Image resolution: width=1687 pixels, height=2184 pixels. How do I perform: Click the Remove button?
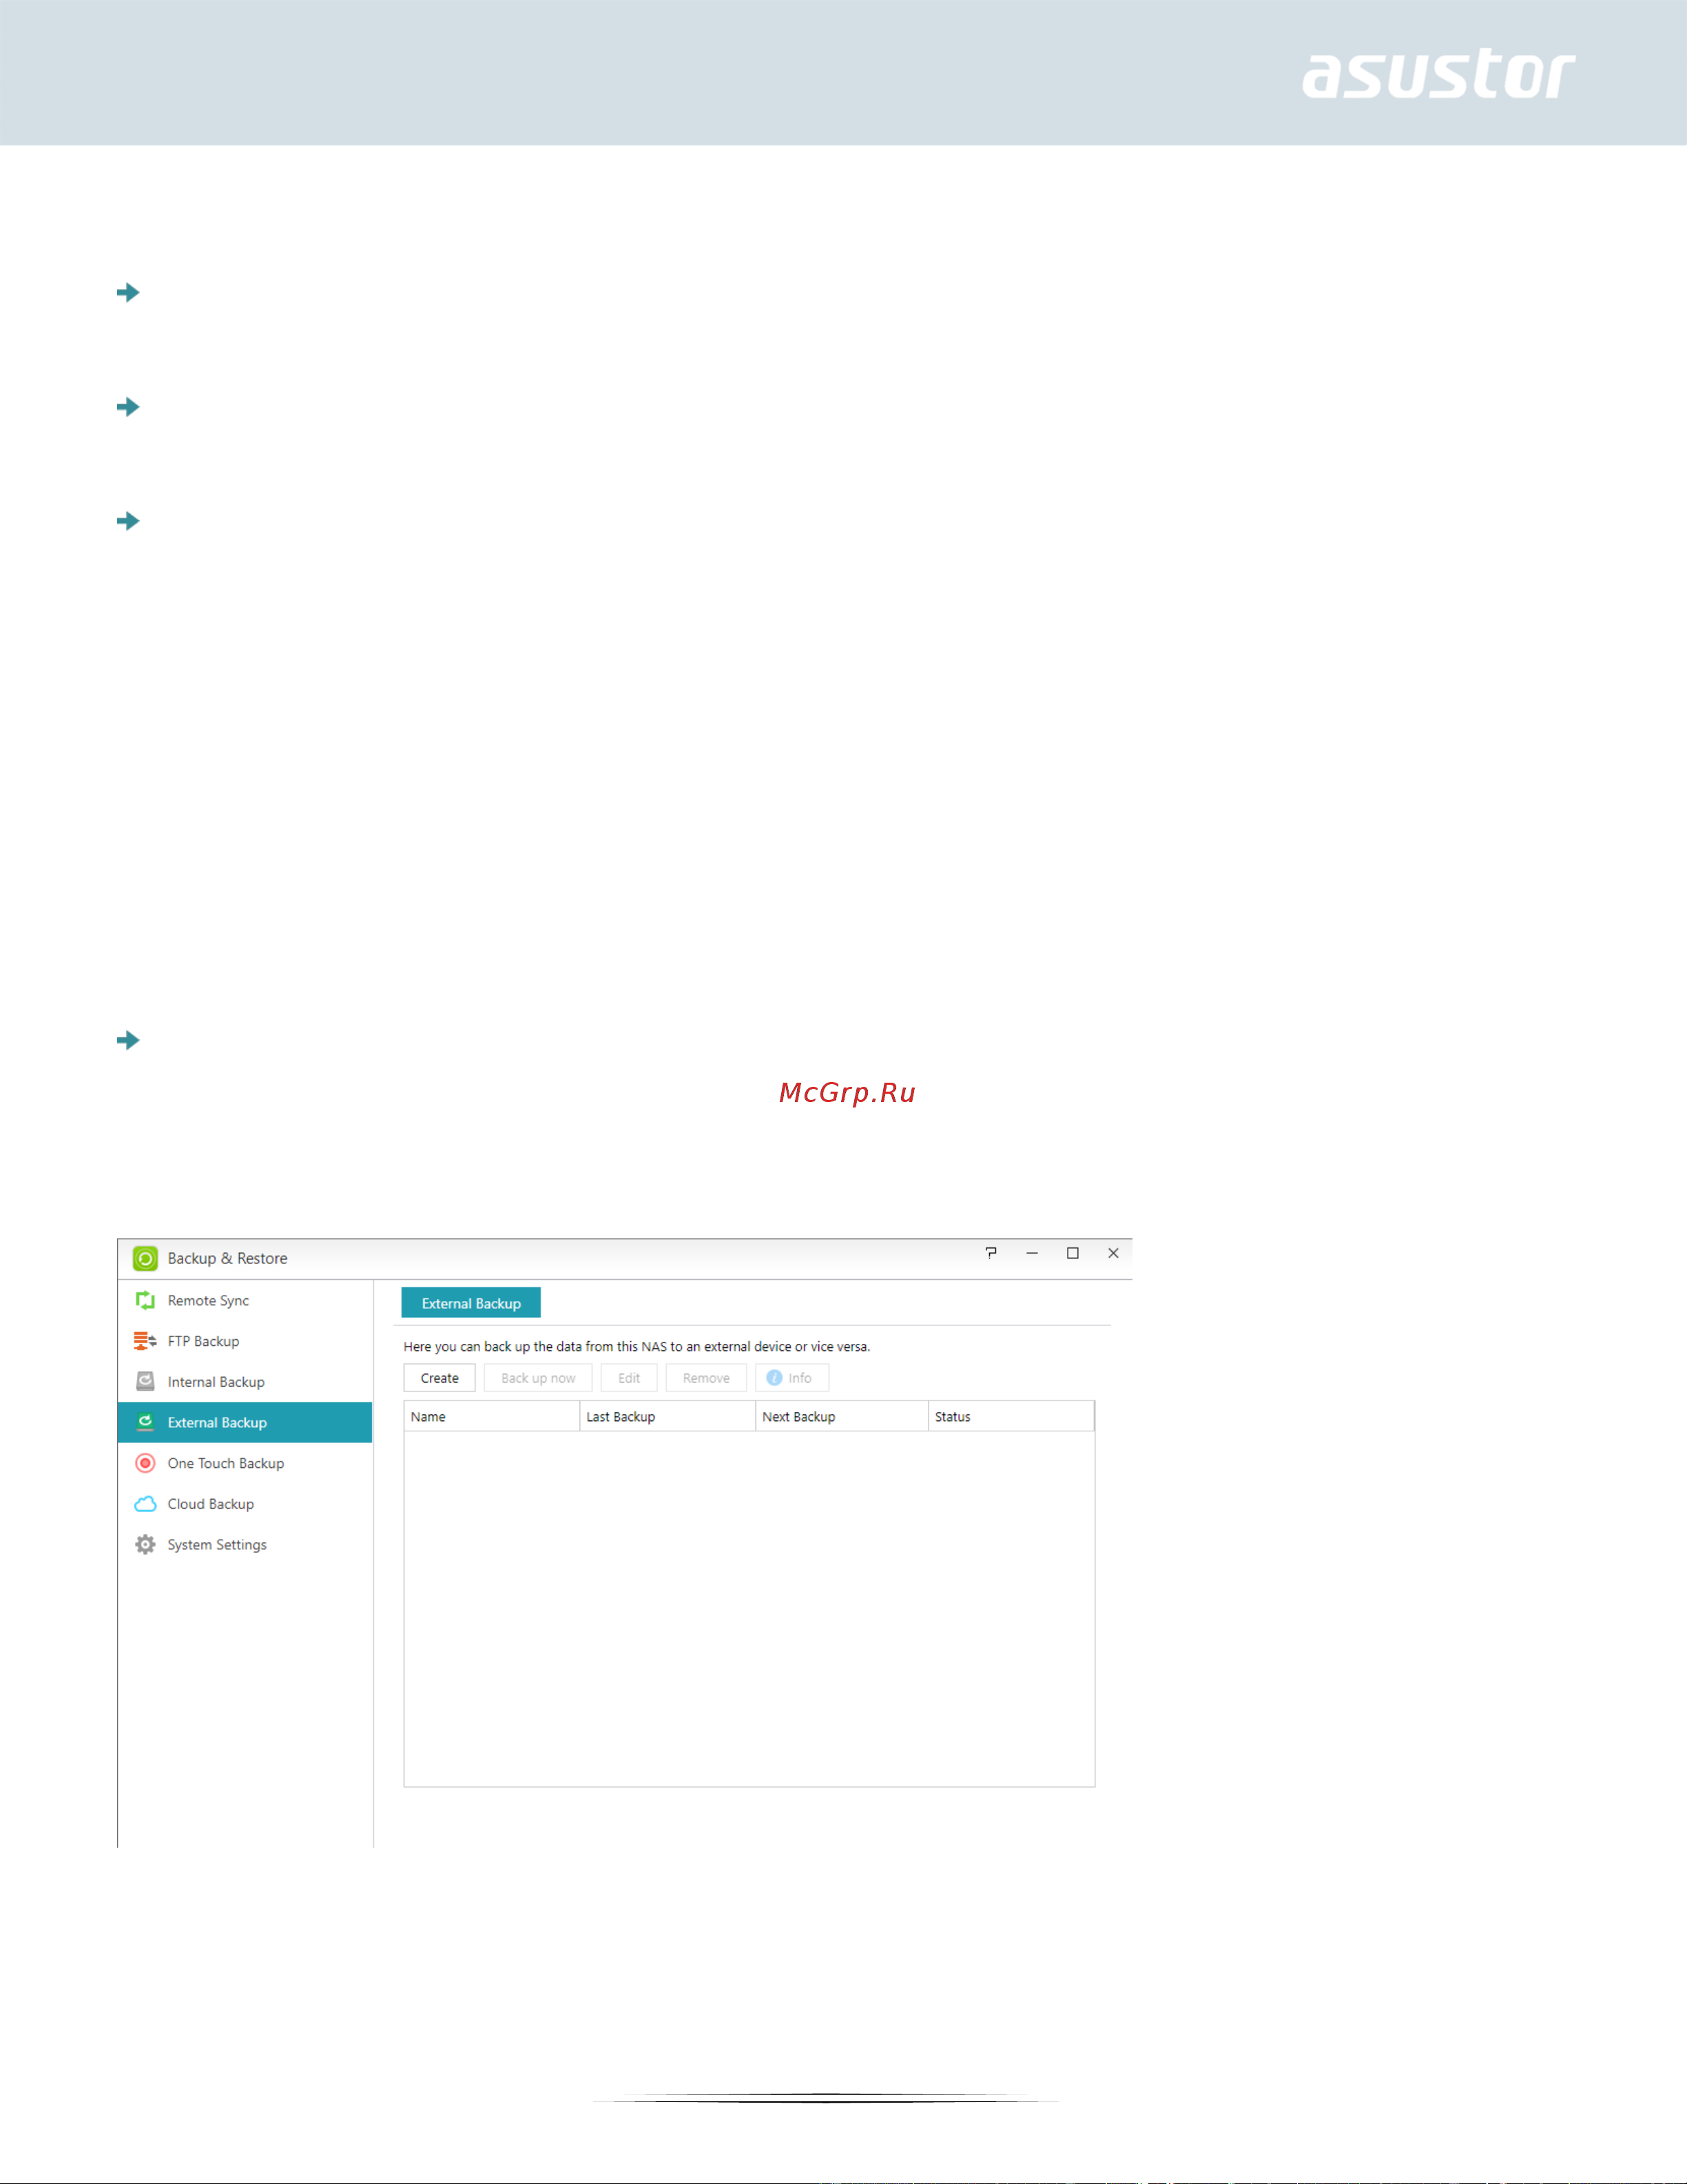tap(705, 1378)
